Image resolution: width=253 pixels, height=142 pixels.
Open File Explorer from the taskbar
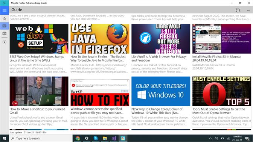point(105,138)
